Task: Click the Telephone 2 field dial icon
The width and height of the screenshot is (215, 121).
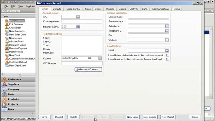Action: 167,31
